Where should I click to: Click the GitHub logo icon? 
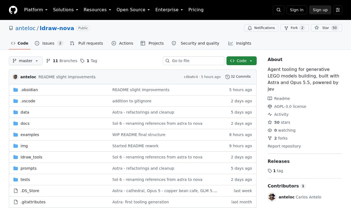click(x=13, y=10)
